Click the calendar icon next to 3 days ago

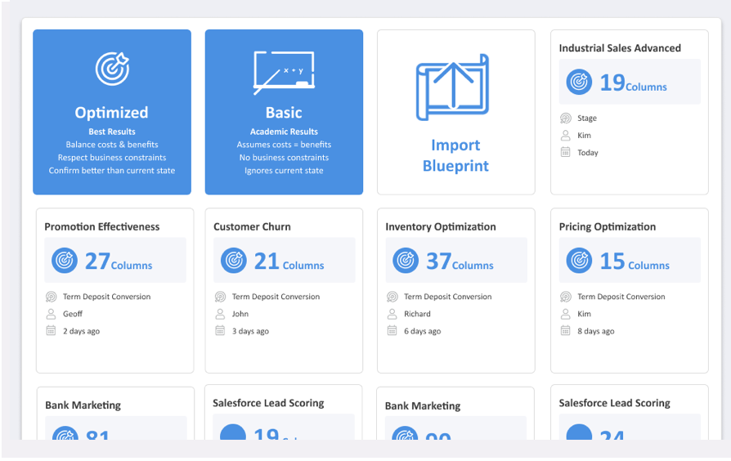(220, 330)
